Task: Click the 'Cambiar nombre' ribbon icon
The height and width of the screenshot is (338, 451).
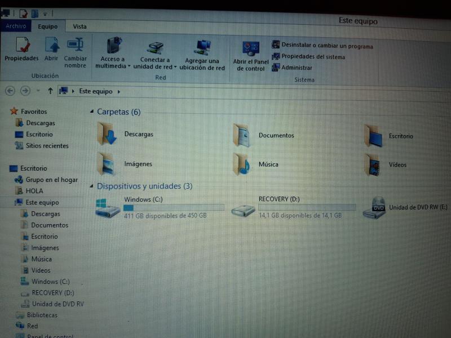Action: (75, 45)
